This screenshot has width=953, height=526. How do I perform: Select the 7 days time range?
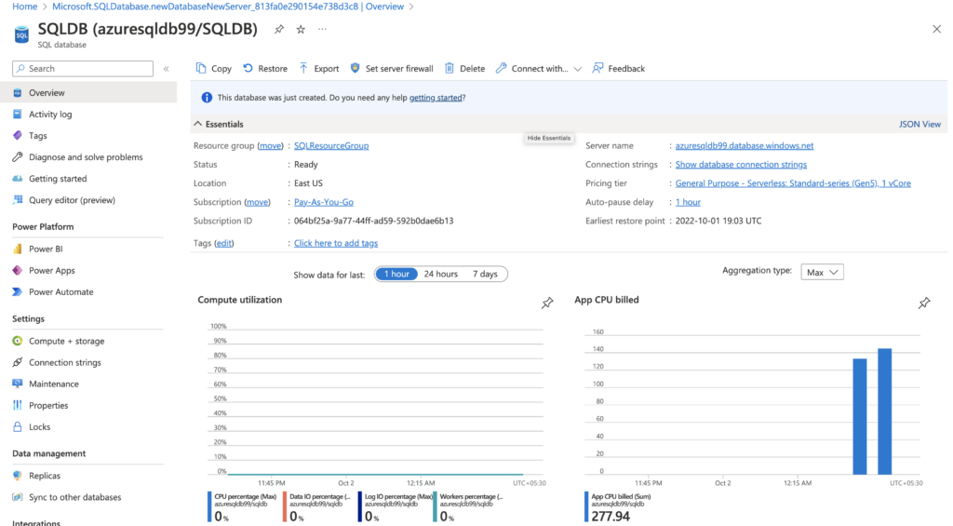click(x=485, y=274)
